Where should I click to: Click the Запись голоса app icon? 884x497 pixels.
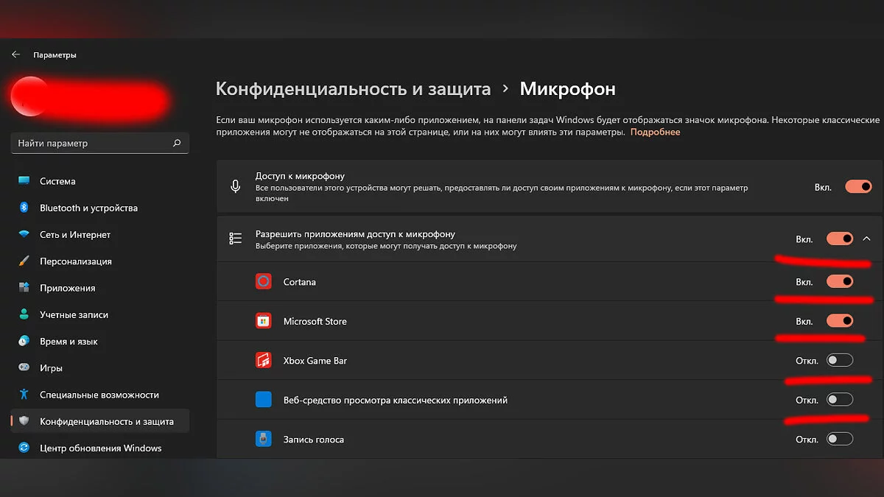coord(264,440)
